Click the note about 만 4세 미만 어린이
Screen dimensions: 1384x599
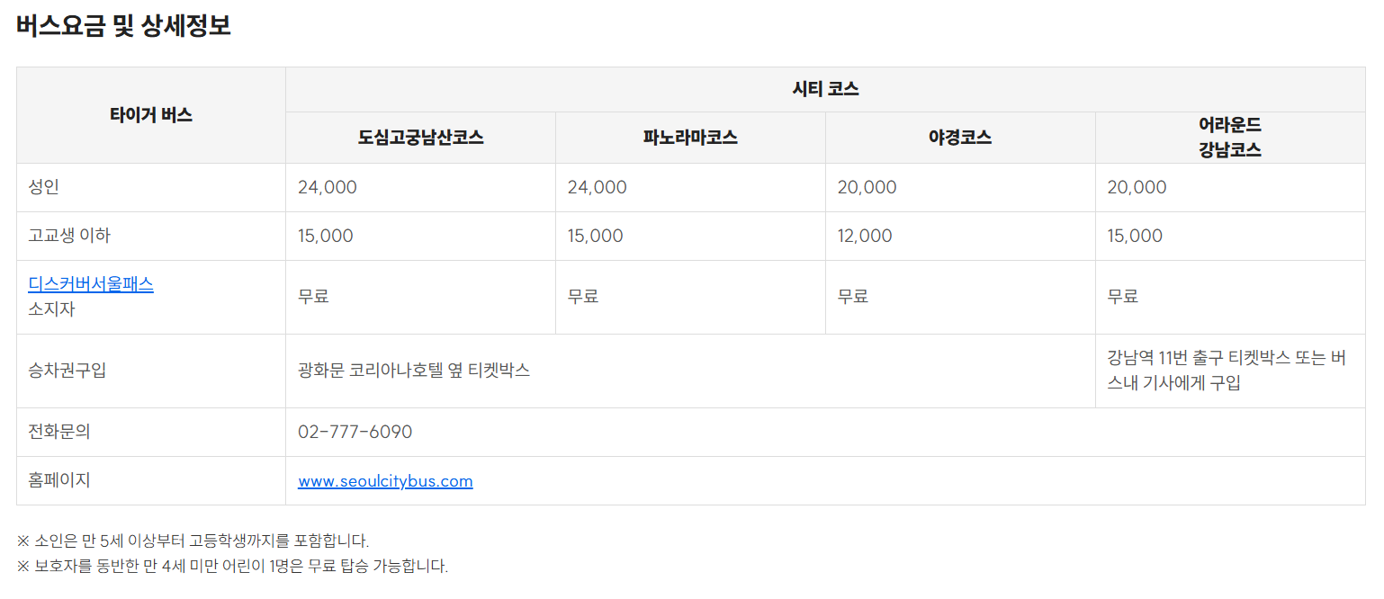[232, 566]
